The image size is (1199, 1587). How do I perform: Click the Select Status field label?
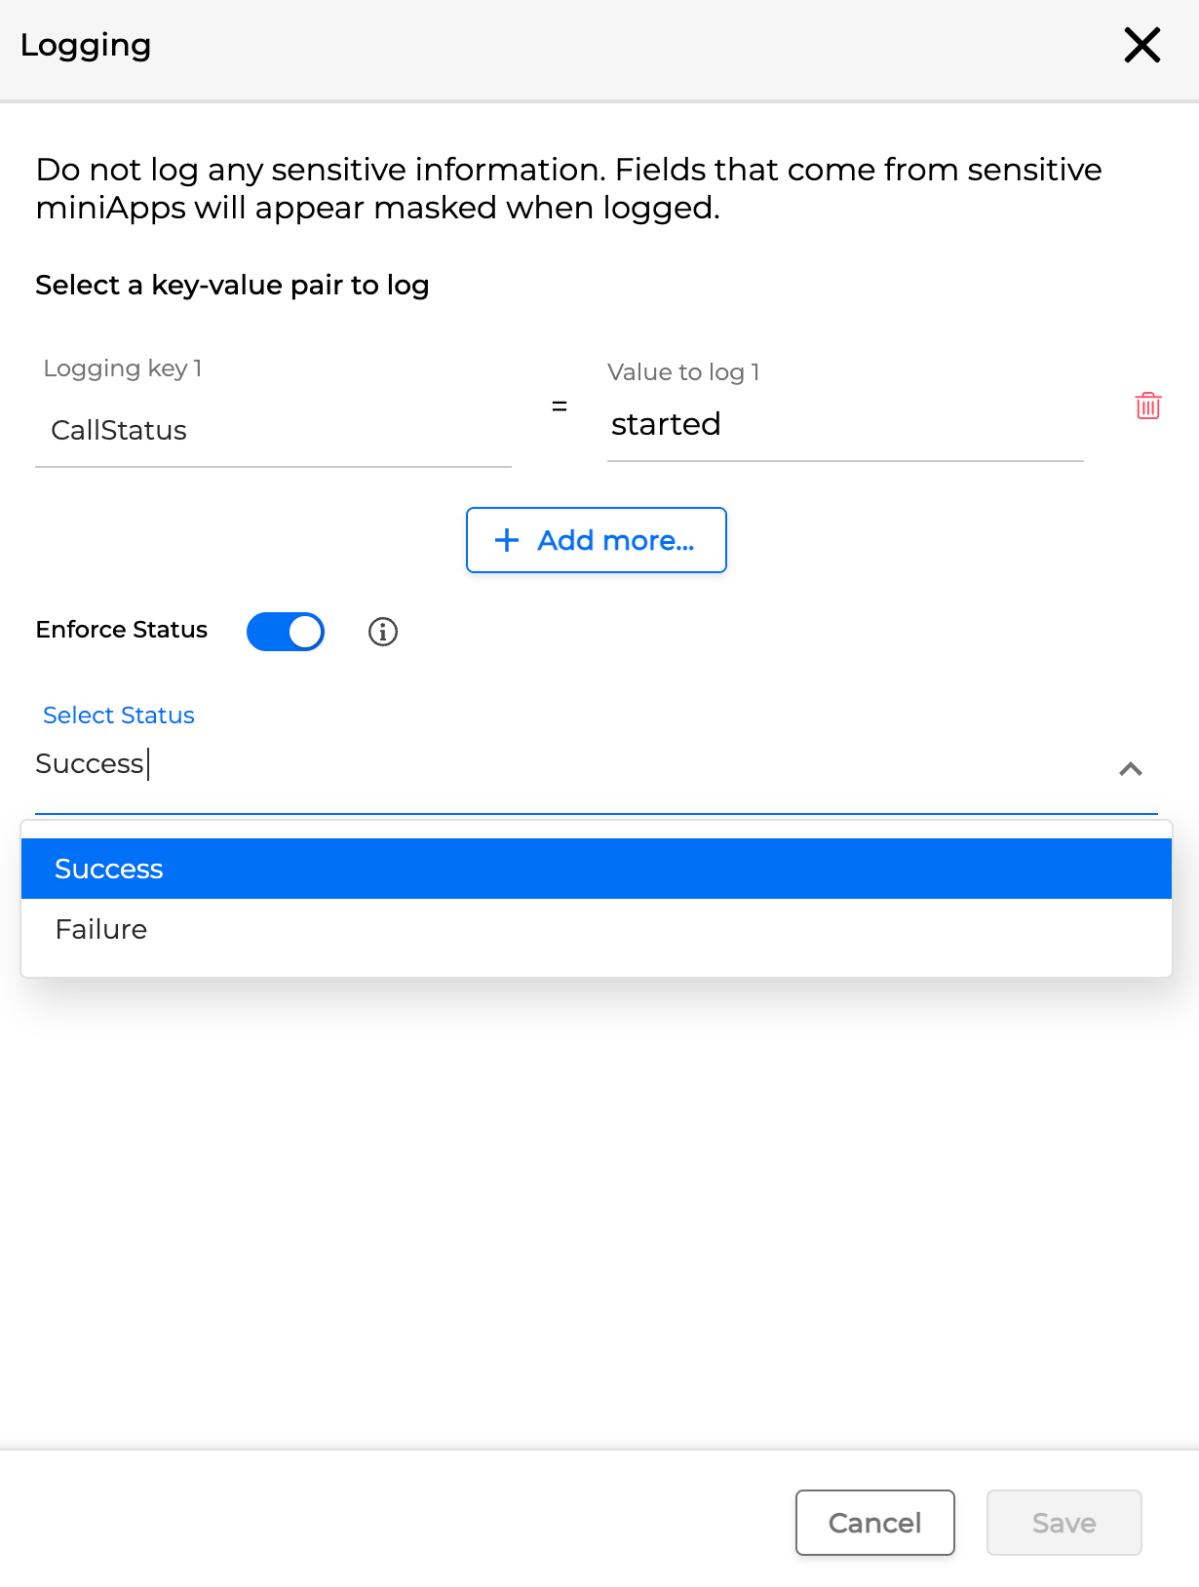click(119, 716)
